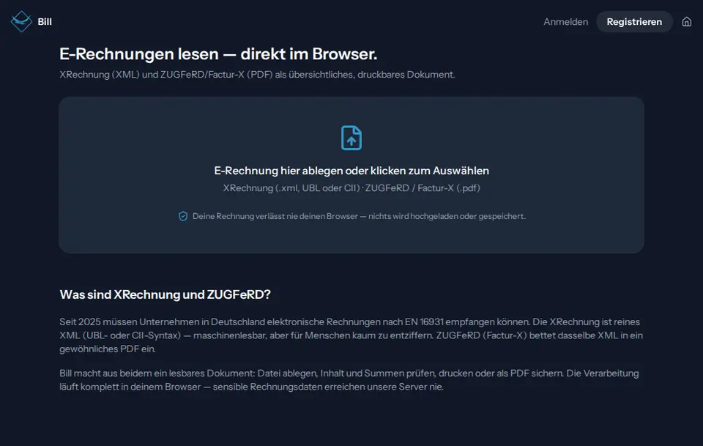
Task: Open the home icon in header
Action: (686, 21)
